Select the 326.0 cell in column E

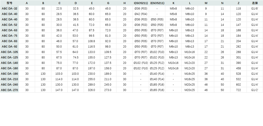(x=91, y=90)
